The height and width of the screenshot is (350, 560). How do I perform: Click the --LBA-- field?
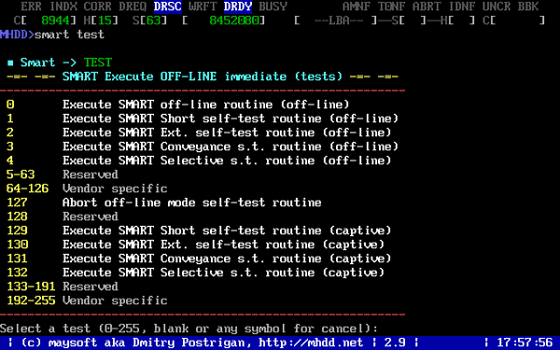[339, 21]
